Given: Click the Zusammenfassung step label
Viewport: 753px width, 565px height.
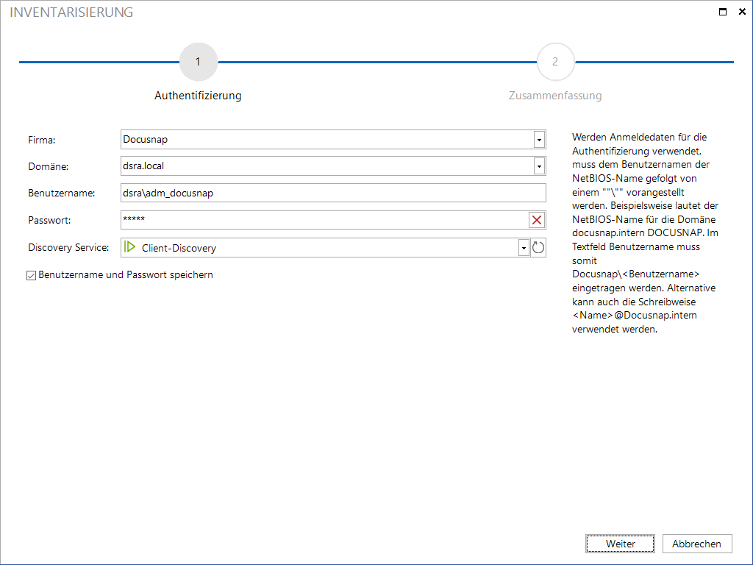Looking at the screenshot, I should 555,96.
